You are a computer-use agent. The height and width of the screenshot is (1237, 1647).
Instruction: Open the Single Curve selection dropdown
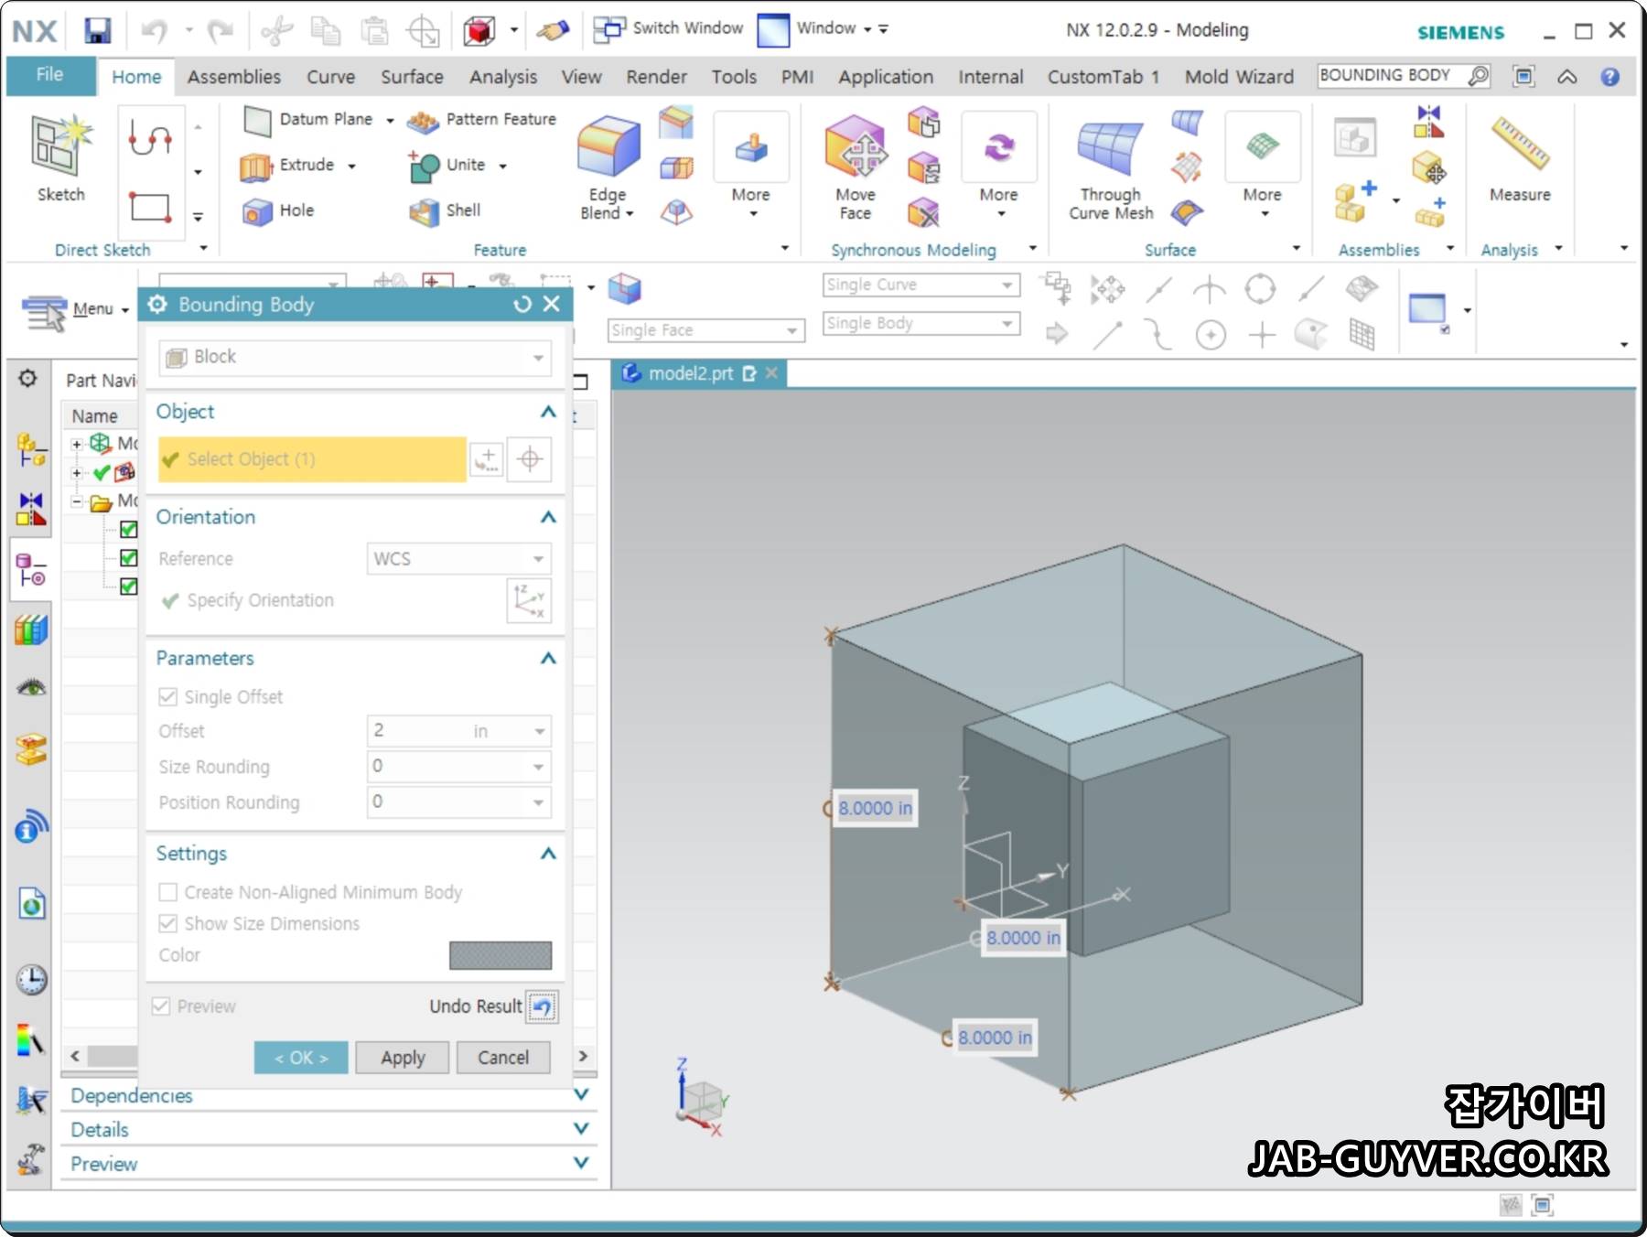pos(921,285)
